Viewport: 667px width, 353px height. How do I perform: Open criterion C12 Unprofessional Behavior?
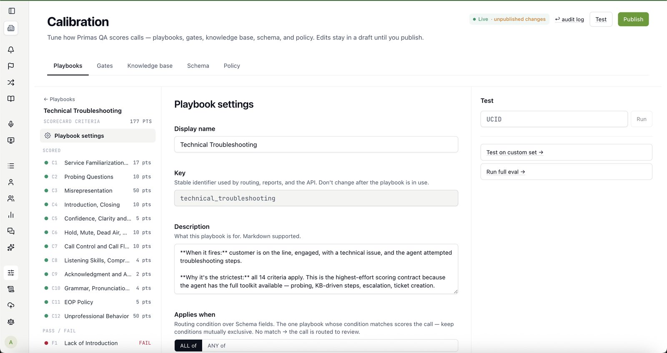pyautogui.click(x=98, y=316)
